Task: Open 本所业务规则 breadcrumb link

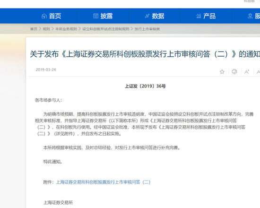Action: [x=66, y=29]
